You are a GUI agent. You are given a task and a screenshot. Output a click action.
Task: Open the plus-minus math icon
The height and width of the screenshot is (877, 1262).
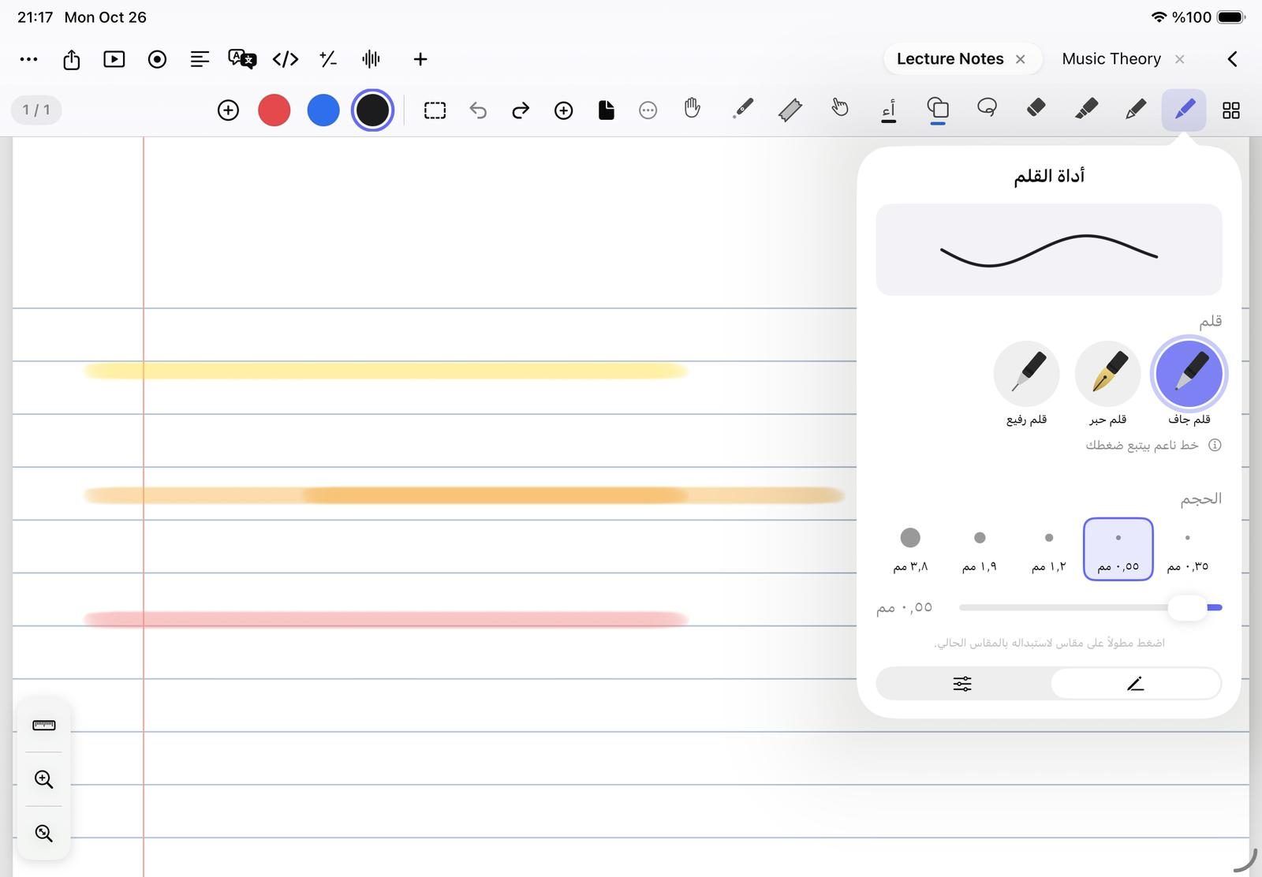[328, 59]
